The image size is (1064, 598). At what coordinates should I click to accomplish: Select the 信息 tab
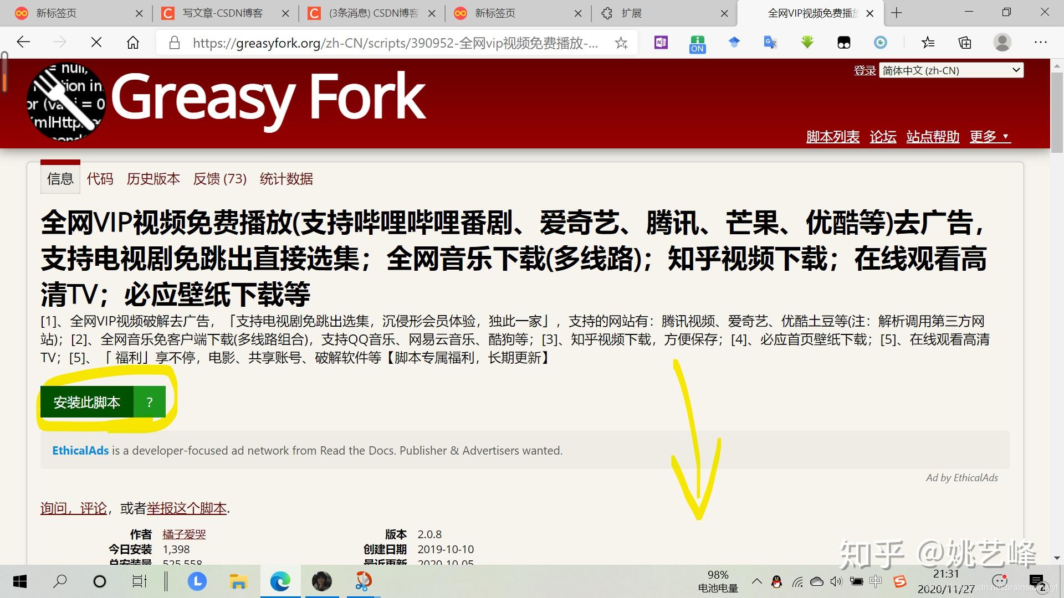coord(60,178)
